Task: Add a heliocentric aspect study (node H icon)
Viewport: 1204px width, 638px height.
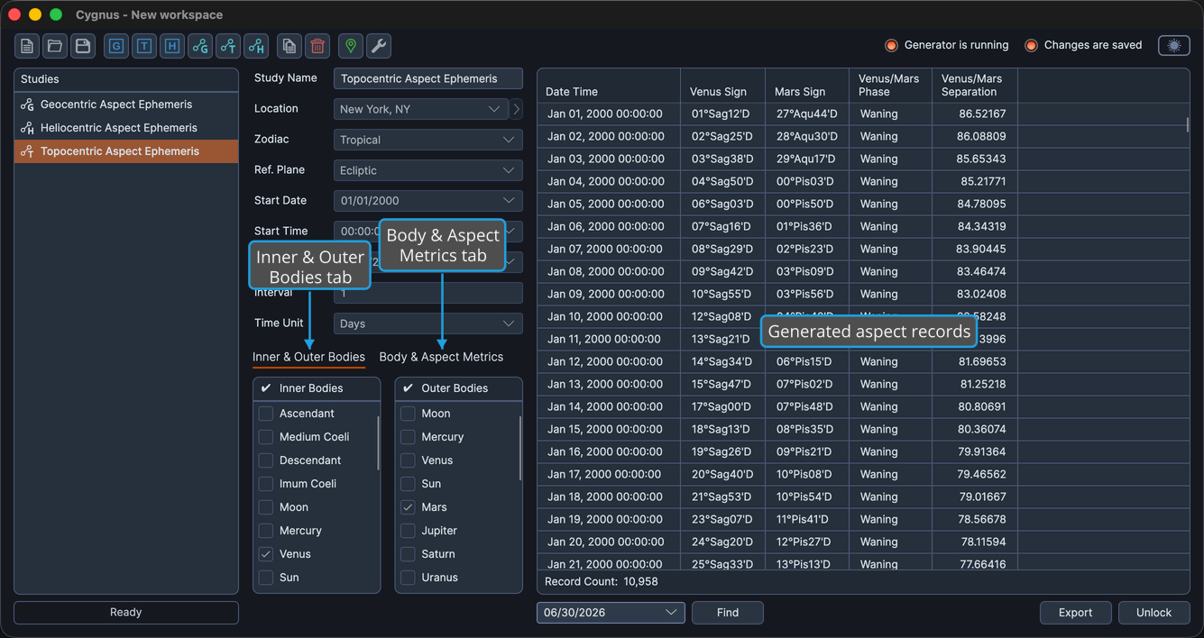Action: coord(256,46)
